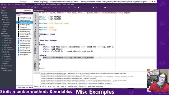Open Geany's Build menu

click(64, 4)
